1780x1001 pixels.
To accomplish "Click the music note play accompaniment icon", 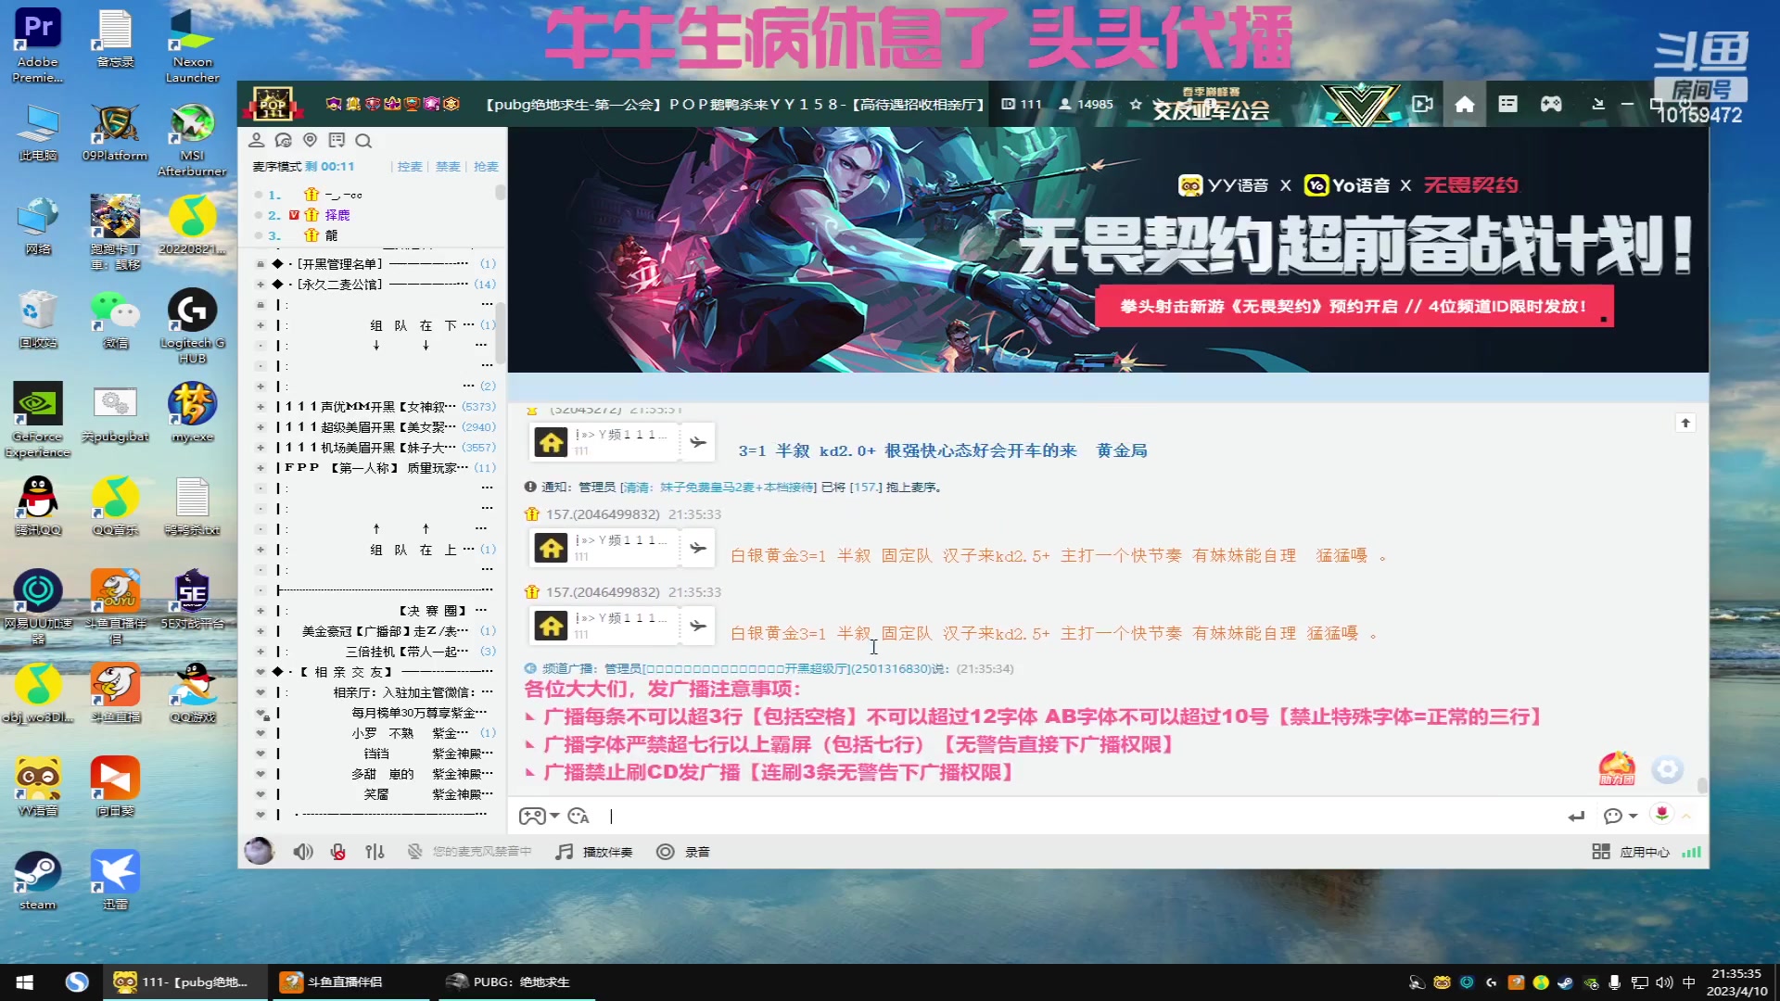I will (565, 852).
